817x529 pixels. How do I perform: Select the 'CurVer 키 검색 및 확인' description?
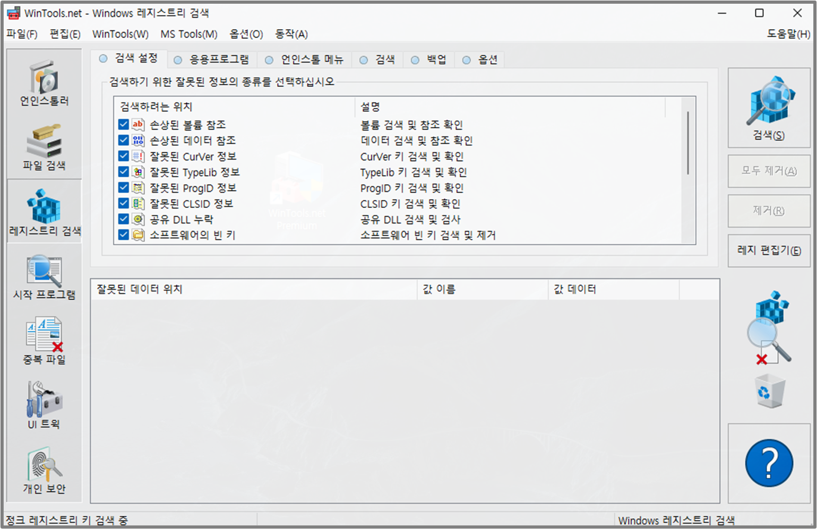click(412, 157)
